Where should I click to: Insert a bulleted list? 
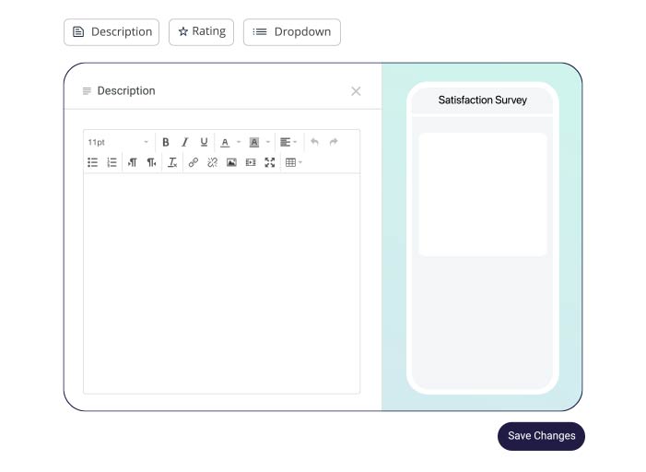coord(93,162)
